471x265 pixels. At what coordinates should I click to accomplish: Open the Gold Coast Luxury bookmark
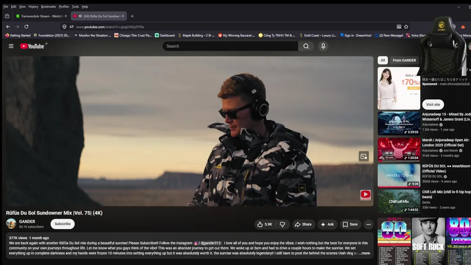pos(318,35)
